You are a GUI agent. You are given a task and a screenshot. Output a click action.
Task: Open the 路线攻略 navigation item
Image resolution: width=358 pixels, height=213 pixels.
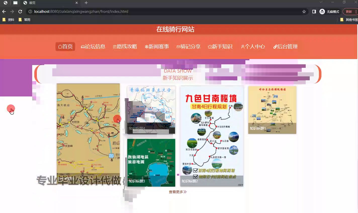125,46
